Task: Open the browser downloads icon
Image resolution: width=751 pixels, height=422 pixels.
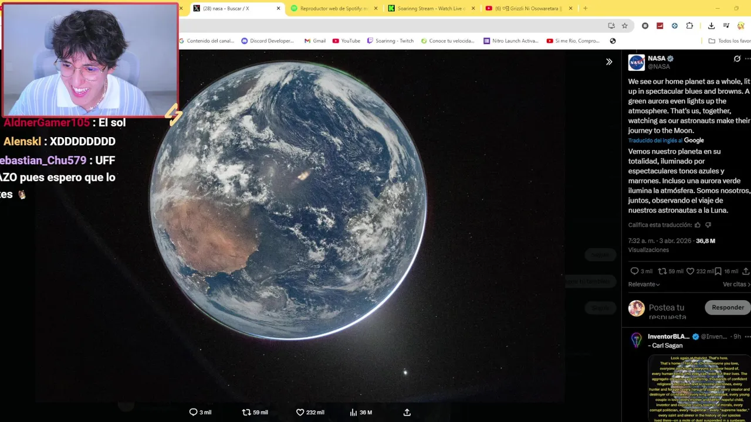Action: click(711, 26)
